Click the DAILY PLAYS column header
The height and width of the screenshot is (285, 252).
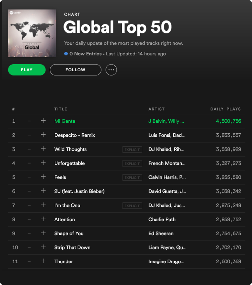pos(226,109)
